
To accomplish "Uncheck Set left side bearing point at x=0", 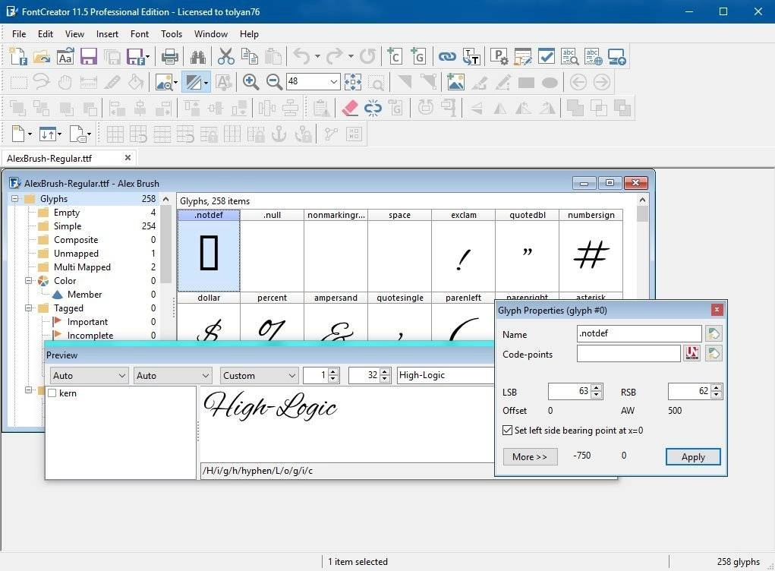I will pos(508,431).
